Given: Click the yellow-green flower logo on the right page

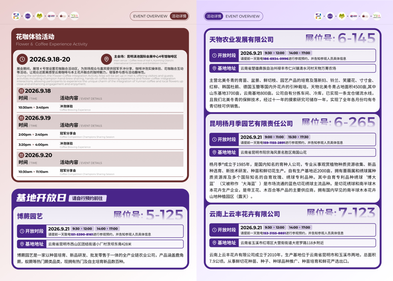Looking at the screenshot, I should pos(342,16).
